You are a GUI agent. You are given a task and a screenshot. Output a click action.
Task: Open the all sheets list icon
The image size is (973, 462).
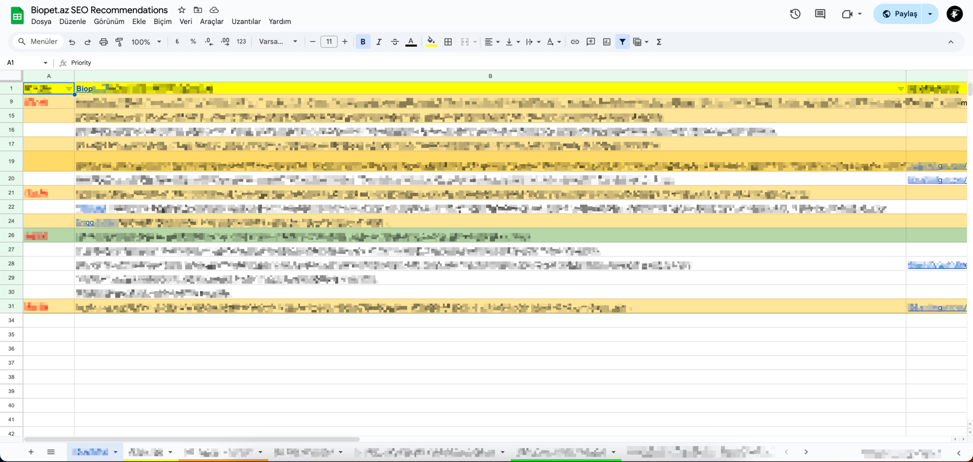coord(51,452)
